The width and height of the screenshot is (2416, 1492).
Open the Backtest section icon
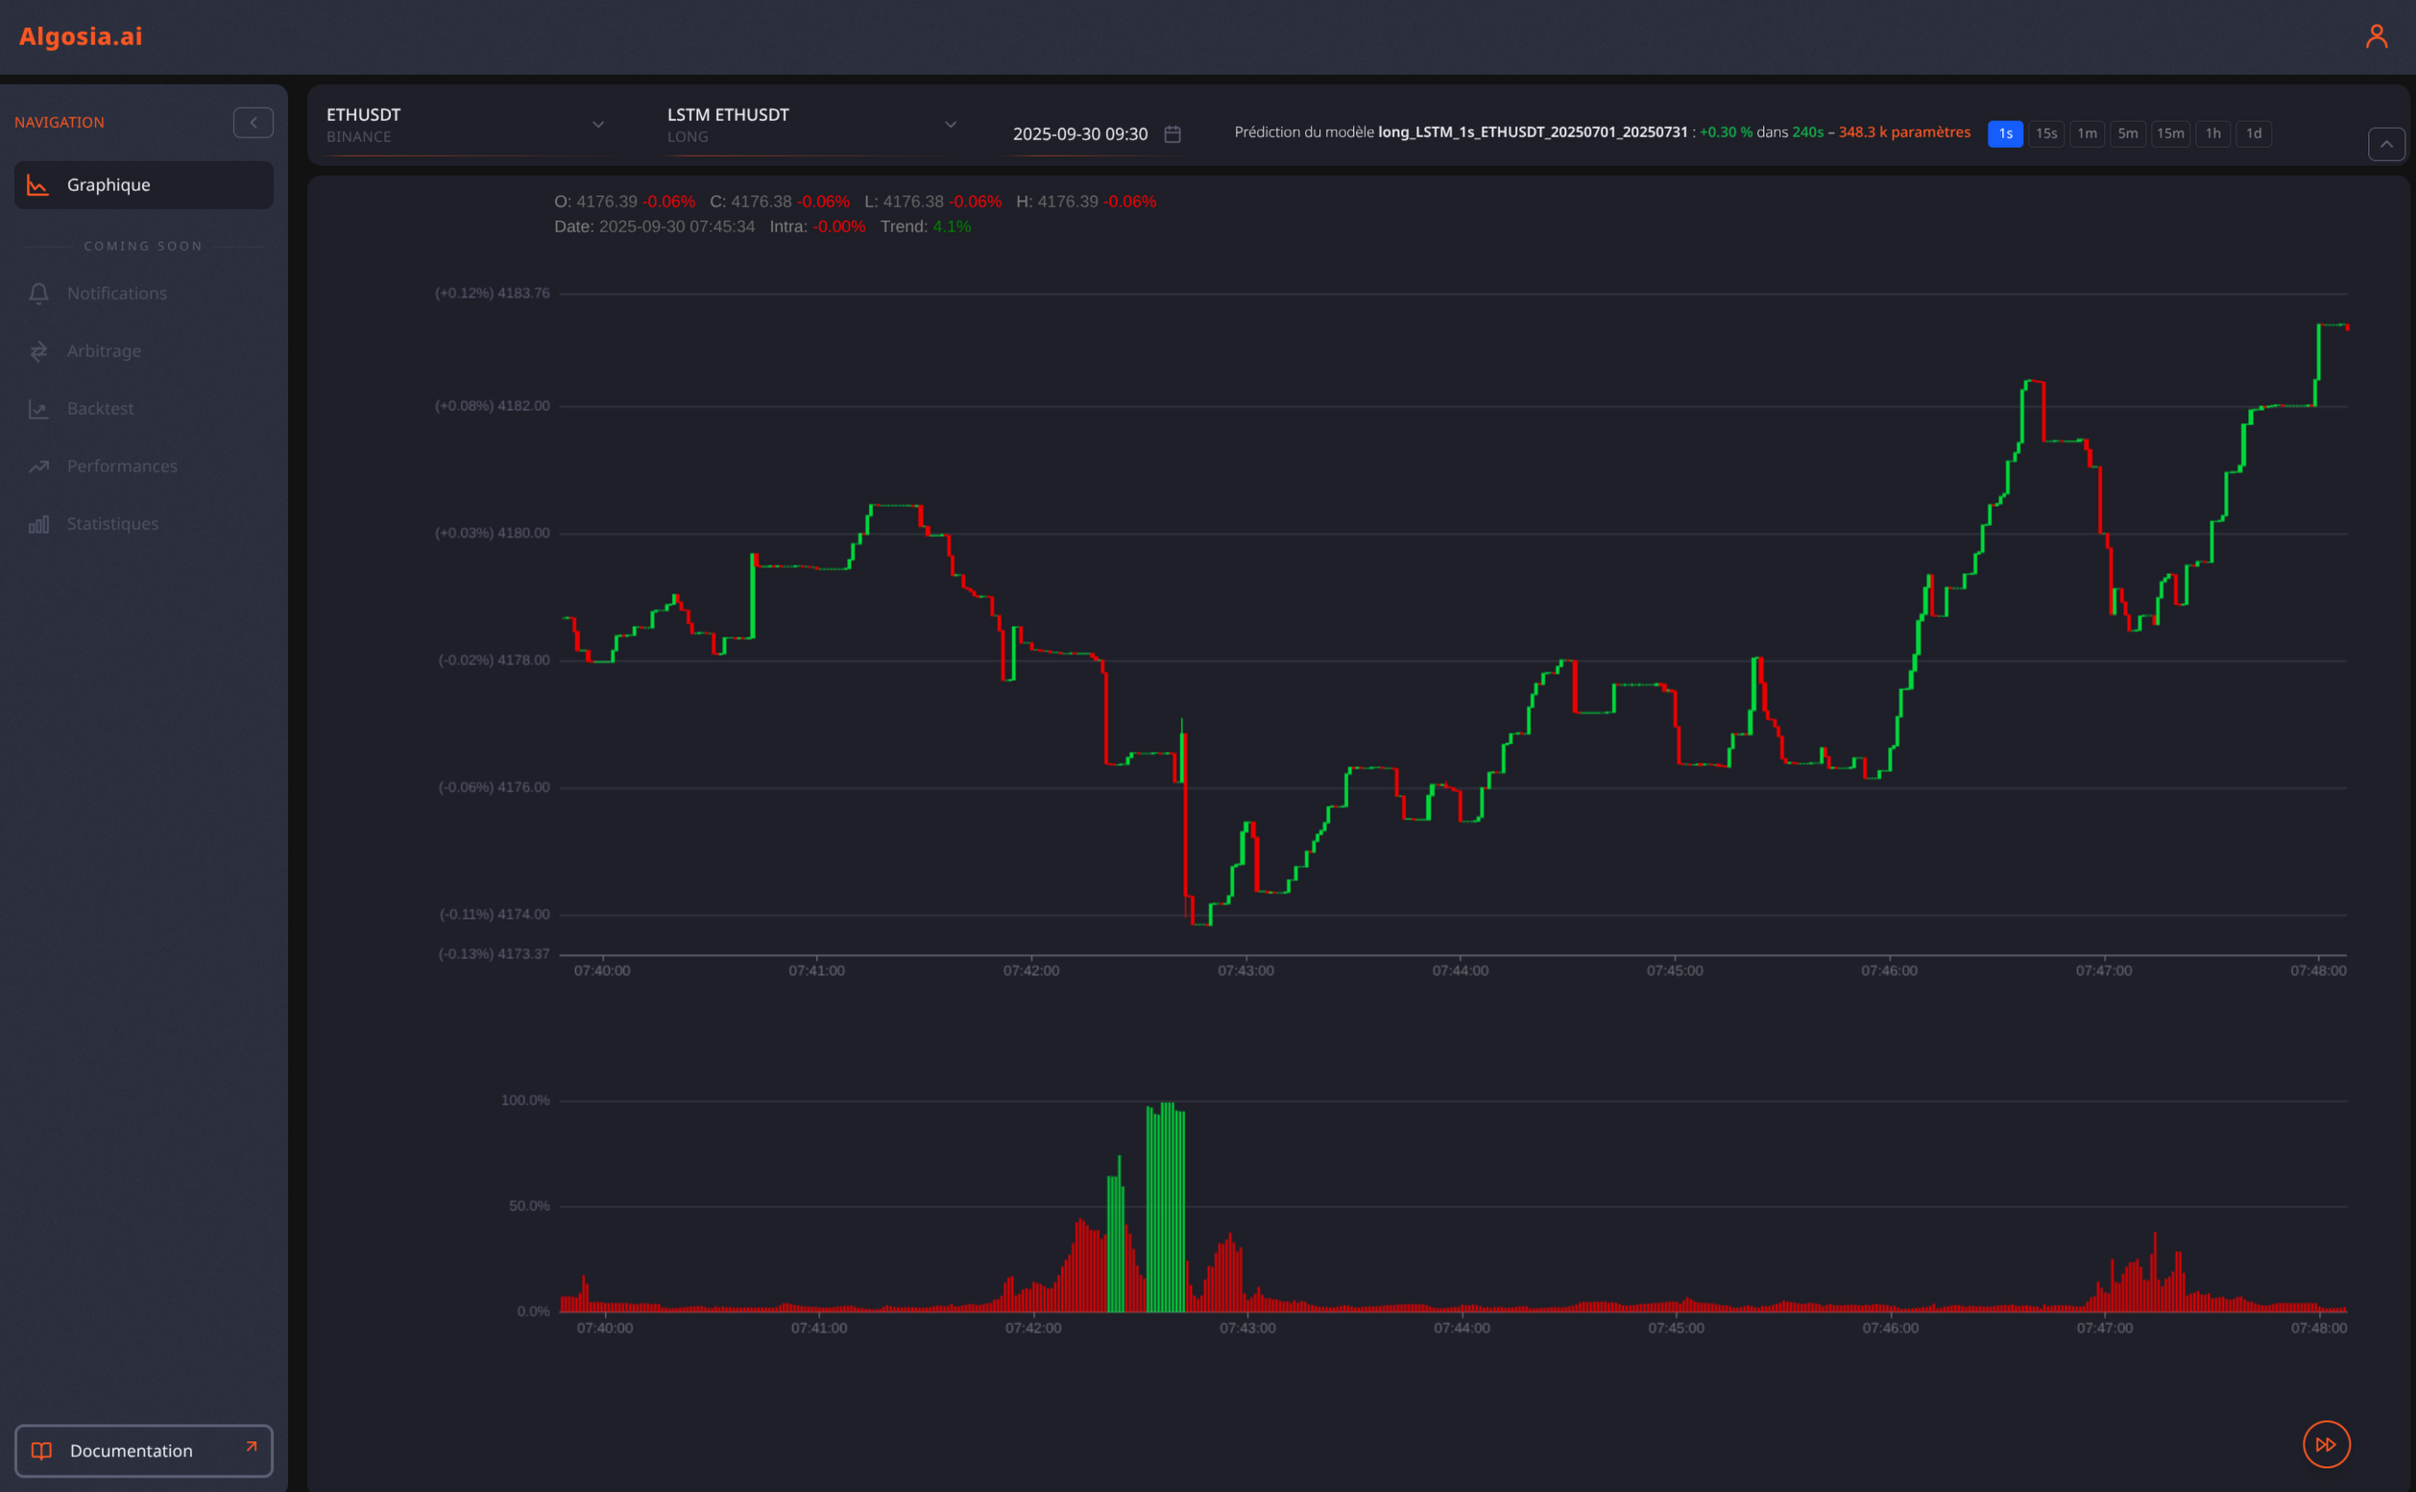pos(37,409)
